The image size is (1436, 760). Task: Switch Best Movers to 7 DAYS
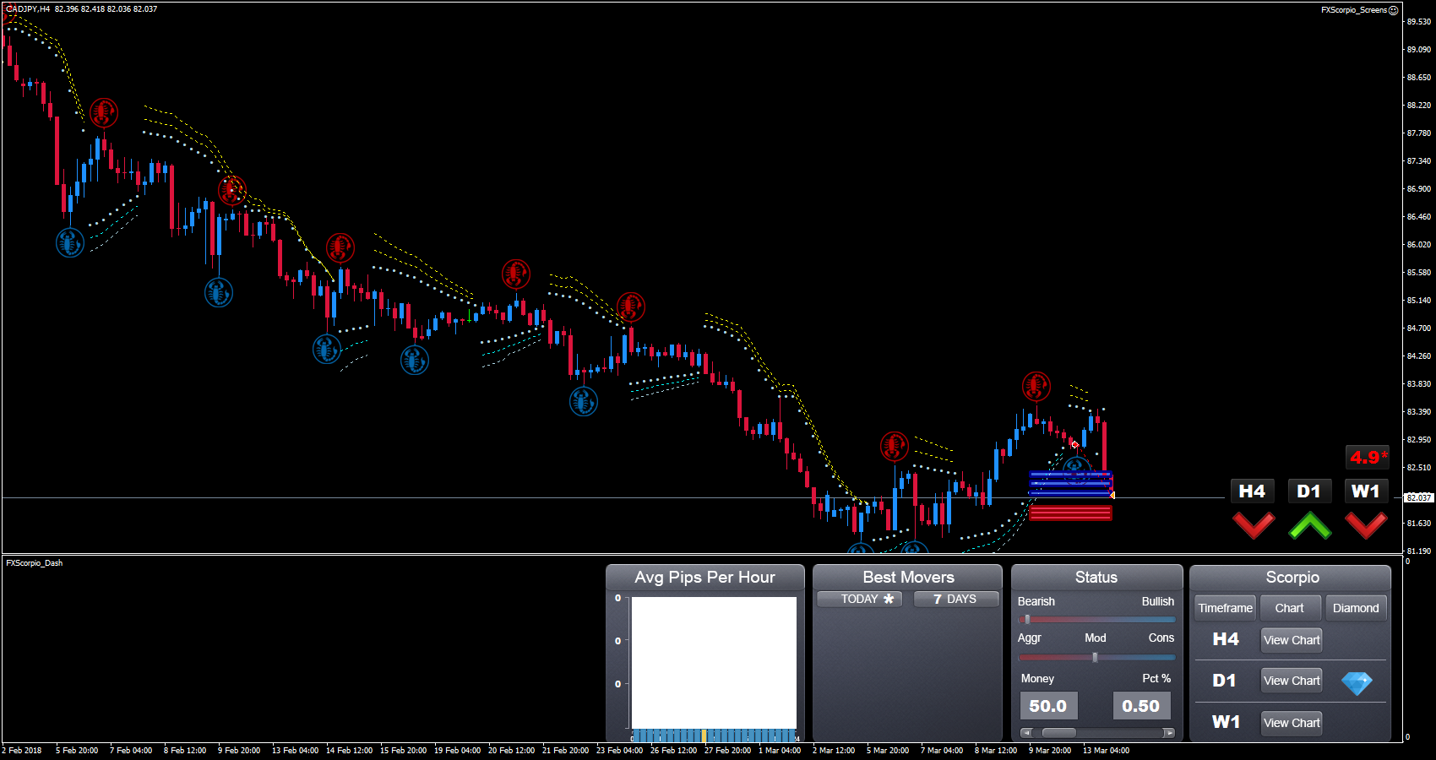point(955,599)
